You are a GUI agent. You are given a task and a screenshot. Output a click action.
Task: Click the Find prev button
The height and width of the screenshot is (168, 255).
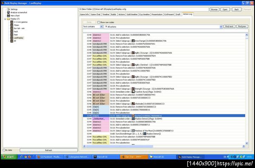point(242,26)
